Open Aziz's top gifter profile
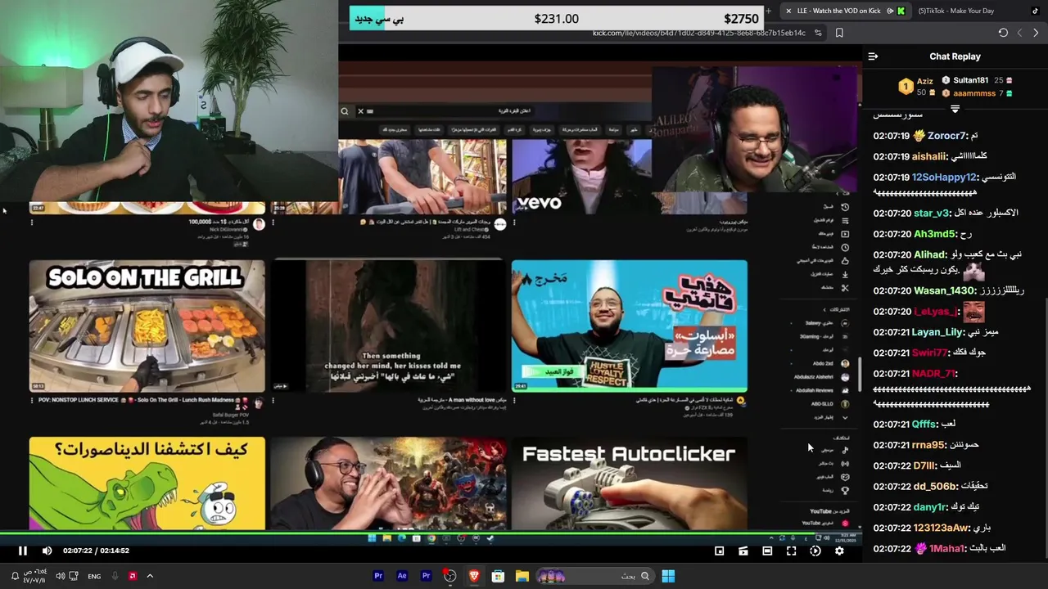Image resolution: width=1048 pixels, height=589 pixels. pos(918,87)
